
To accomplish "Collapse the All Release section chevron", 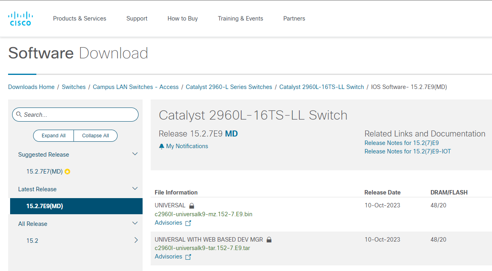I will pyautogui.click(x=135, y=223).
